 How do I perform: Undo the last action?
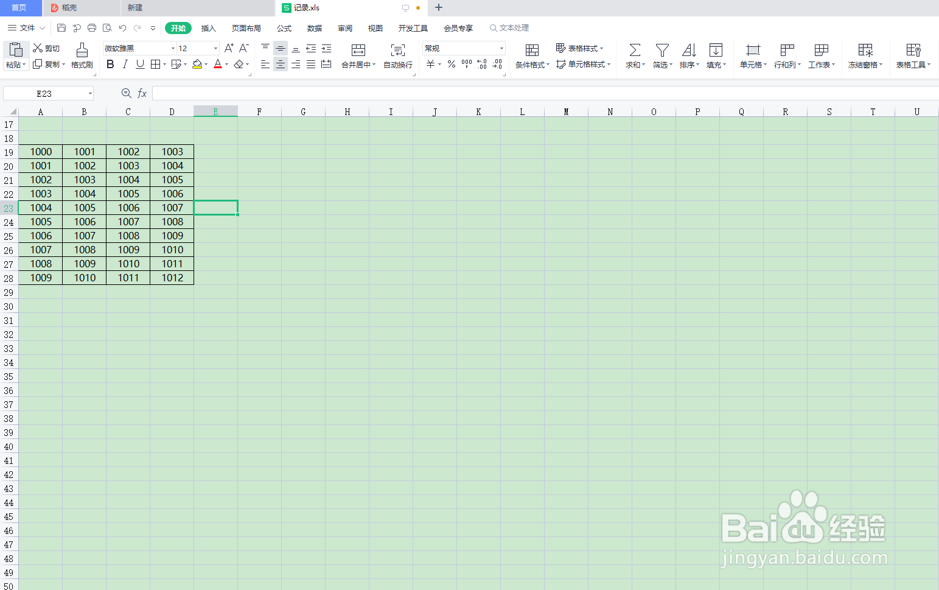tap(122, 28)
